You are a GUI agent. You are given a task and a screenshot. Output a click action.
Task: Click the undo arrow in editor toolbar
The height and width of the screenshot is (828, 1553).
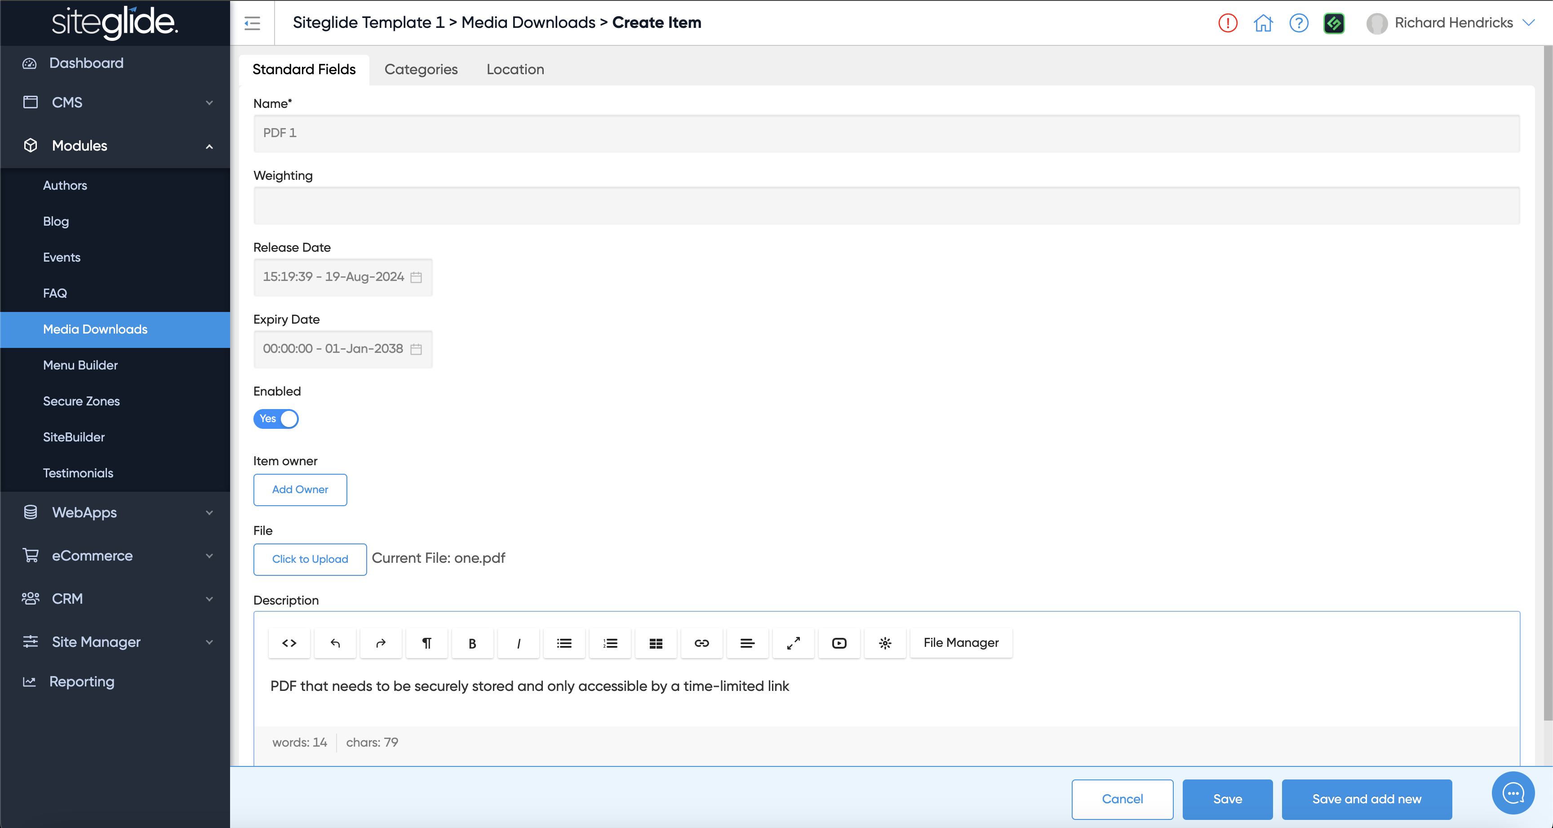pyautogui.click(x=335, y=643)
